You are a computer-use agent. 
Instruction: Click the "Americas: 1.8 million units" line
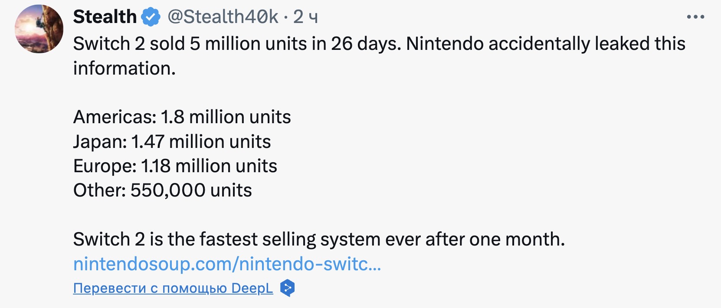click(182, 117)
